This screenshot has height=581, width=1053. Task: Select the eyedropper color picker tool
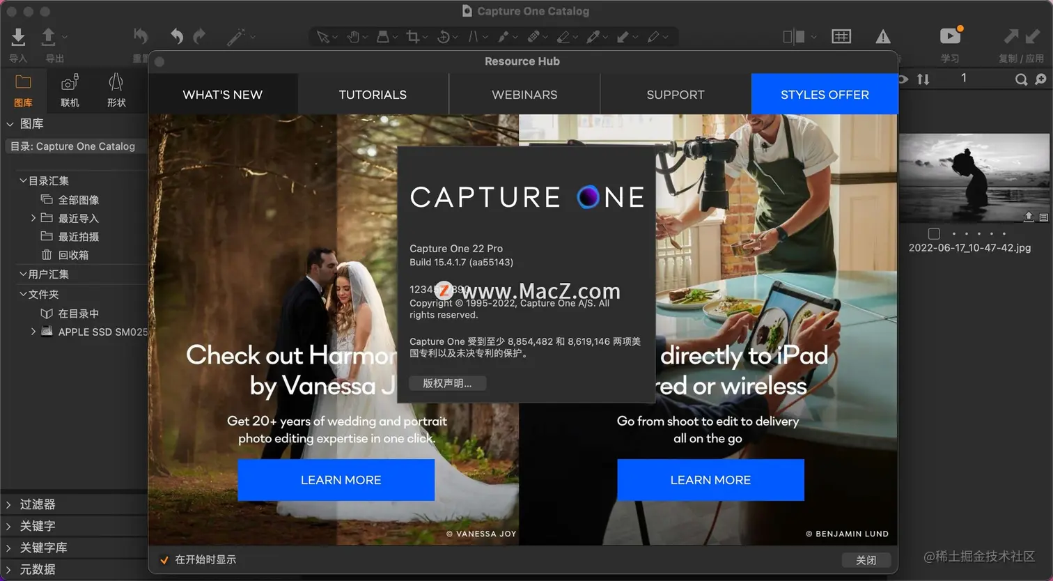(593, 36)
